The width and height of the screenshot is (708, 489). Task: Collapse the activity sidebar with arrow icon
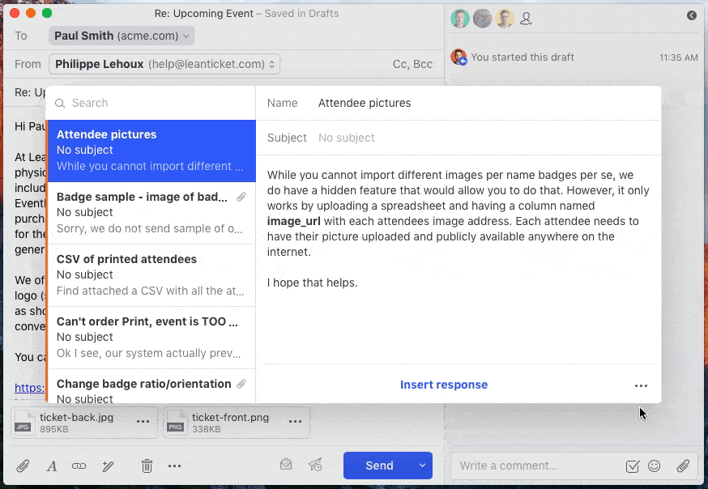coord(691,15)
